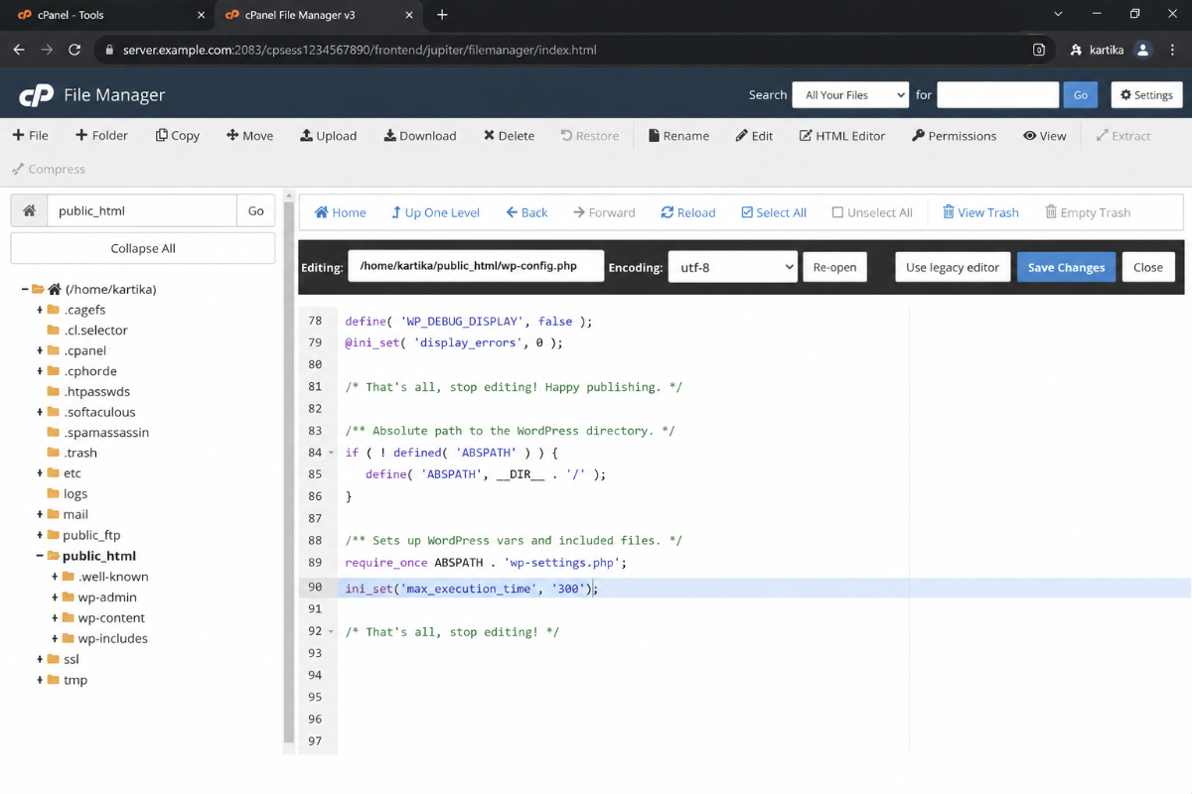Screen dimensions: 1192x794
Task: Expand the wp-admin folder
Action: (x=55, y=596)
